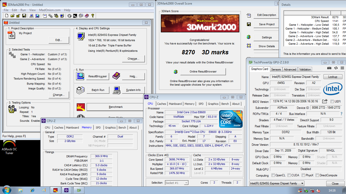
Task: Click the disk icon beside Save Project
Action: (x=249, y=24)
